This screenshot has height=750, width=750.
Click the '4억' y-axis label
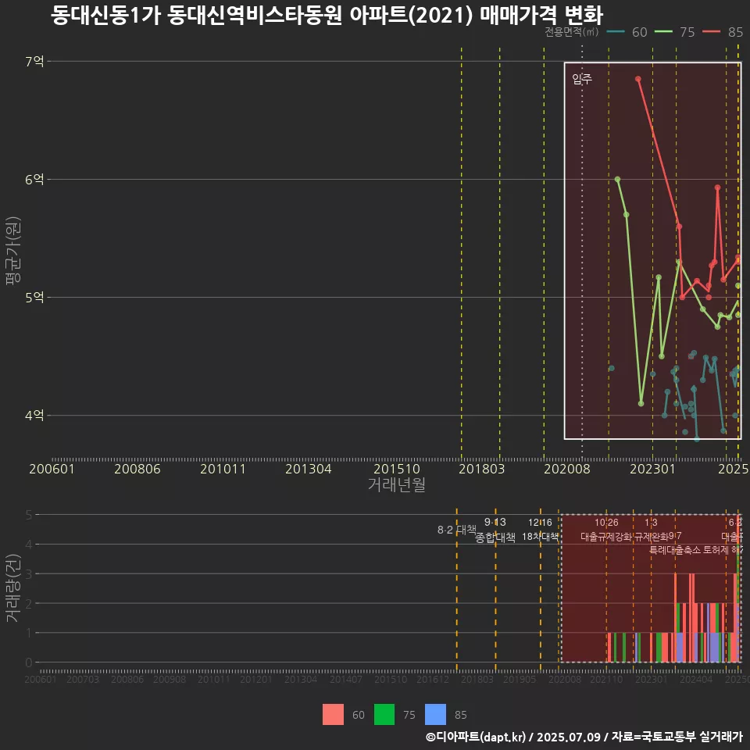click(x=34, y=415)
